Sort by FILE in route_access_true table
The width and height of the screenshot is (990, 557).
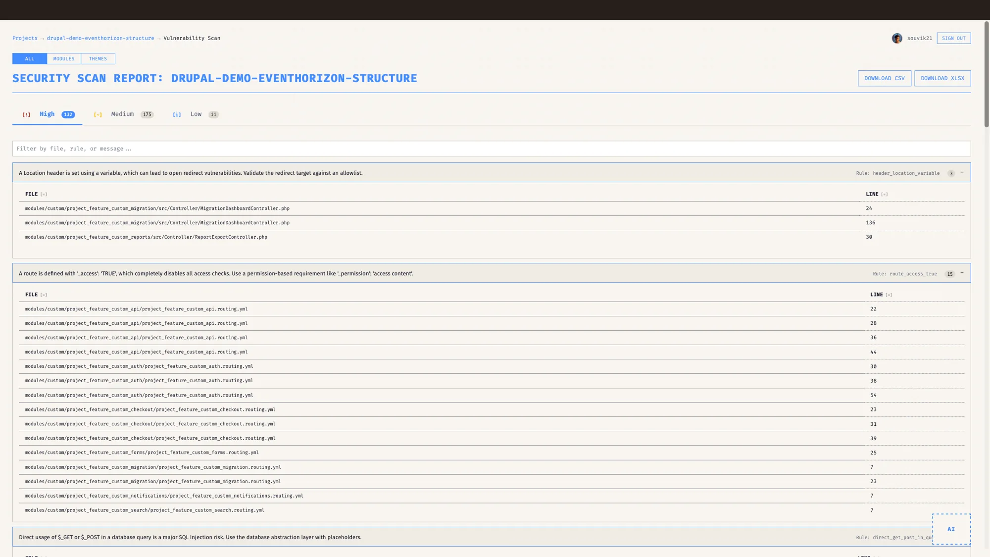coord(36,295)
